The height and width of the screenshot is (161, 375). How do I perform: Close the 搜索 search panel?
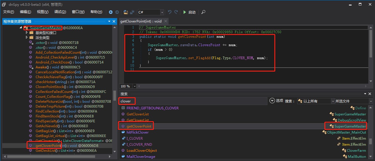tap(370, 94)
